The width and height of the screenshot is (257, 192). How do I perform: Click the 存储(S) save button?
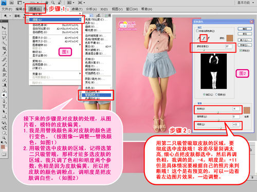[245, 45]
